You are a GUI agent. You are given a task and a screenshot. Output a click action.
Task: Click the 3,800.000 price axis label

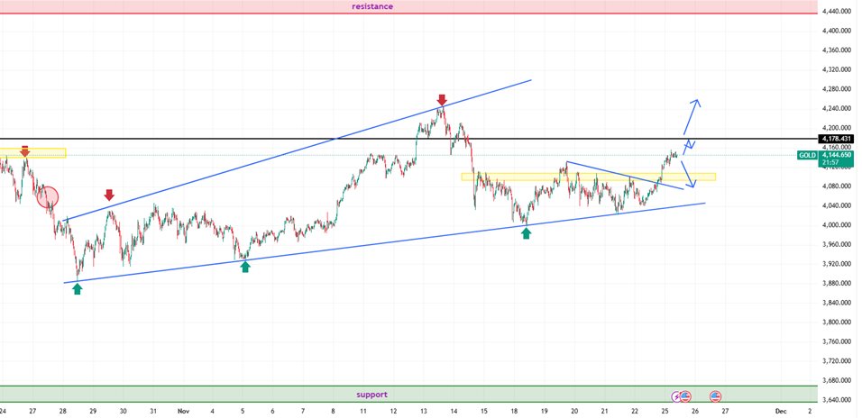(839, 322)
